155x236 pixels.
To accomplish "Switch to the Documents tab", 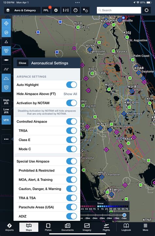I will point(67,227).
